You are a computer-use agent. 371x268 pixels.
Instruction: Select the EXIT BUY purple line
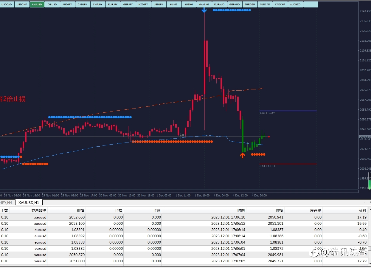pos(288,111)
